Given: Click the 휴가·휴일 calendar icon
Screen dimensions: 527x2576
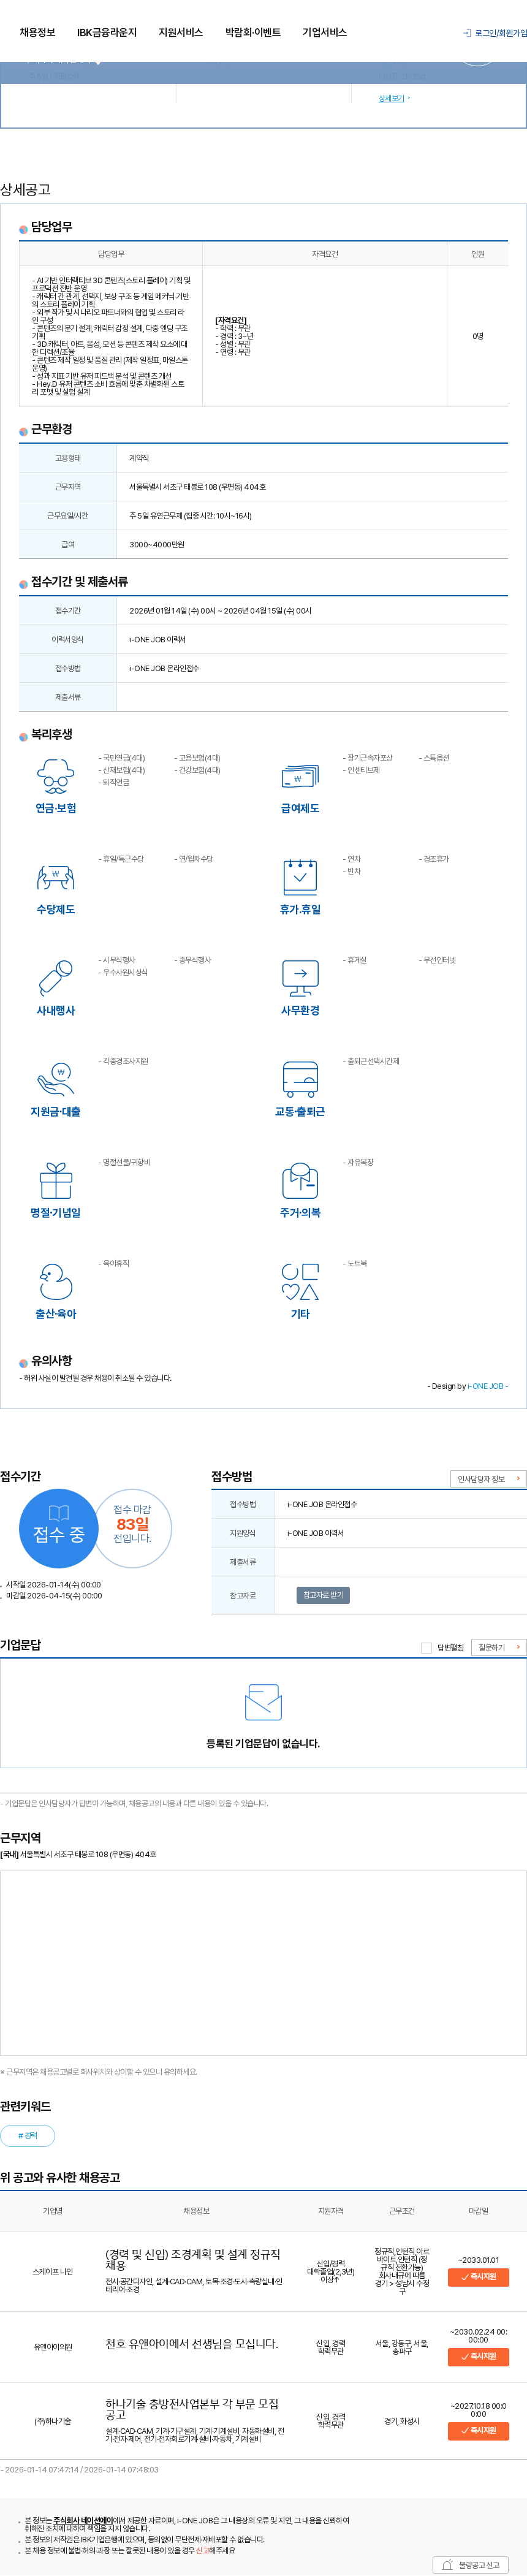Looking at the screenshot, I should pyautogui.click(x=300, y=876).
